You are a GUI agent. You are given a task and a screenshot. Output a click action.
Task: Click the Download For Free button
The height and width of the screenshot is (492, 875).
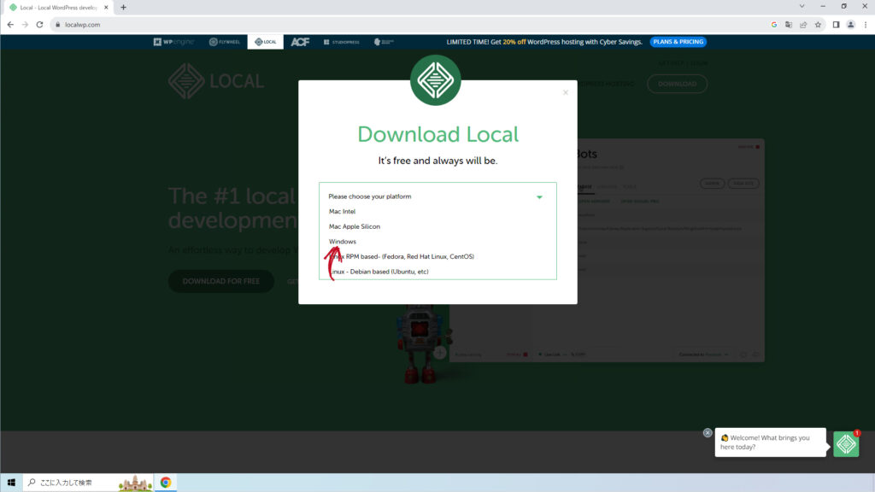[221, 281]
